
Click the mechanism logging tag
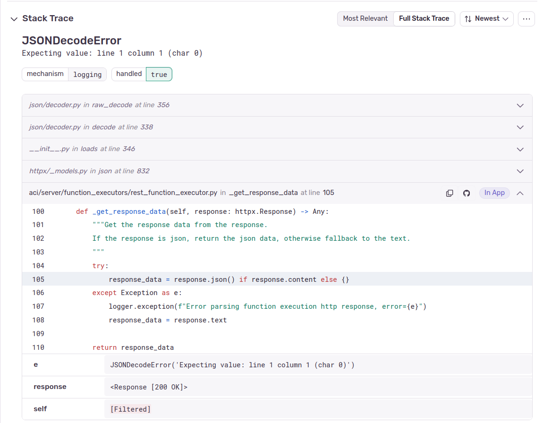(64, 74)
